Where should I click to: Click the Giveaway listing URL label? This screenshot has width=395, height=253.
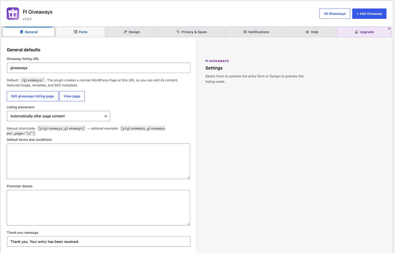pos(23,59)
